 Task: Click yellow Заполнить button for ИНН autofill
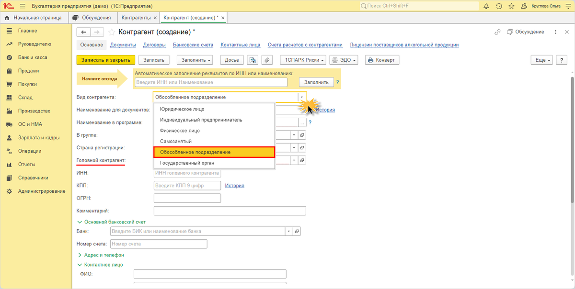[316, 82]
